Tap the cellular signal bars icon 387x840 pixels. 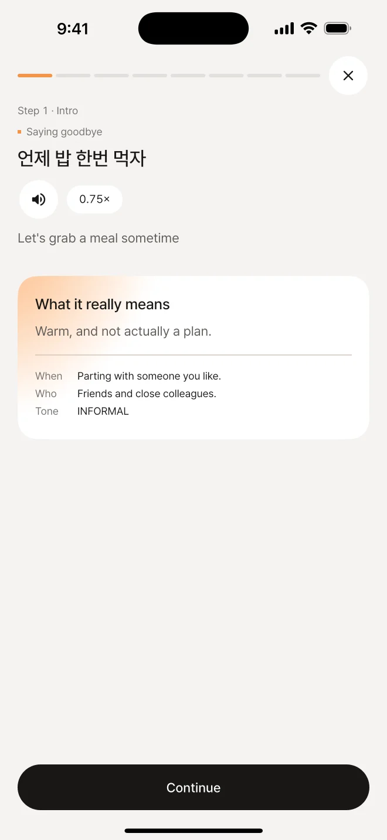284,28
